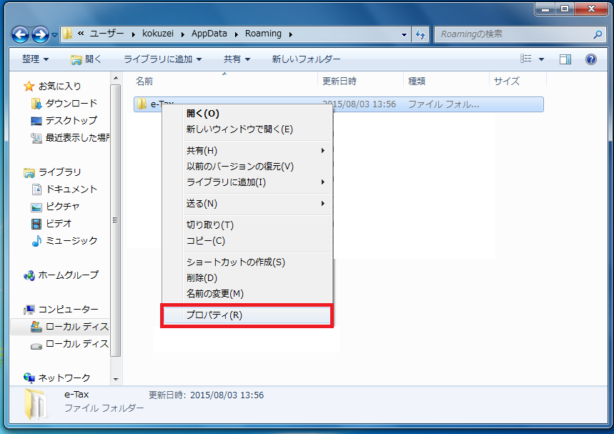This screenshot has width=614, height=434.
Task: Change view using the view mode icon
Action: tap(526, 59)
